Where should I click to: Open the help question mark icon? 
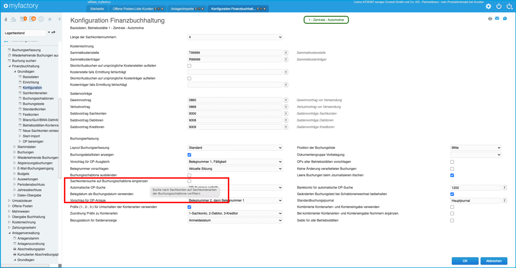click(x=505, y=18)
